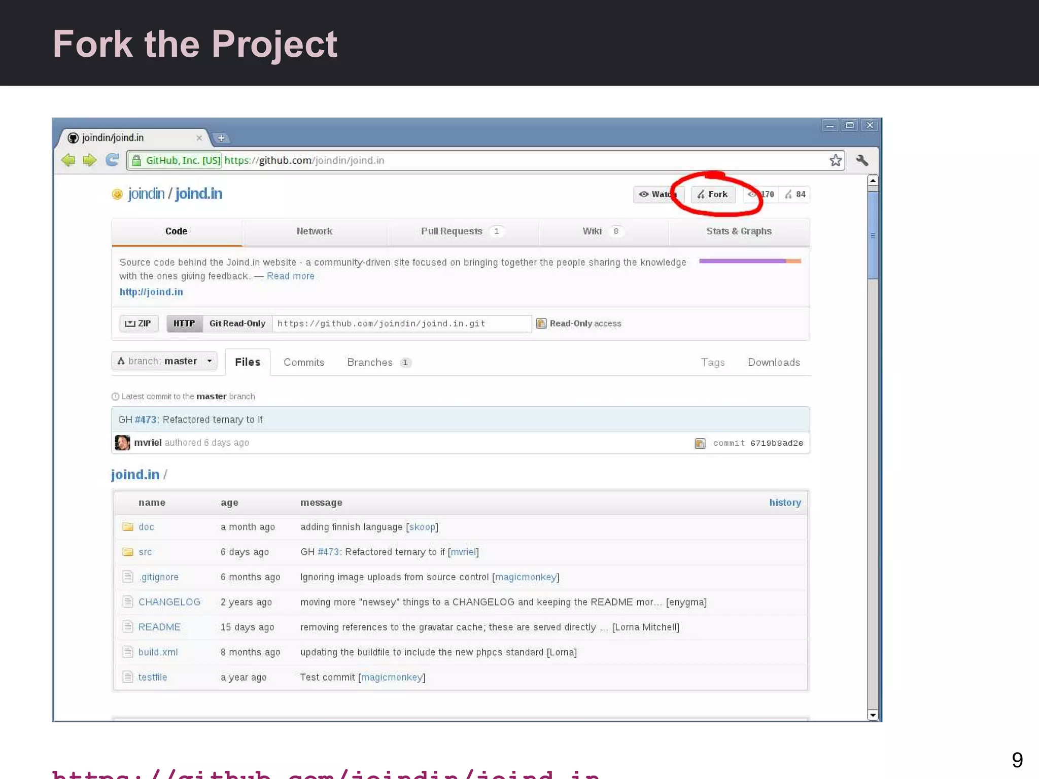Expand the branch: master dropdown
Image resolution: width=1039 pixels, height=779 pixels.
(x=164, y=361)
